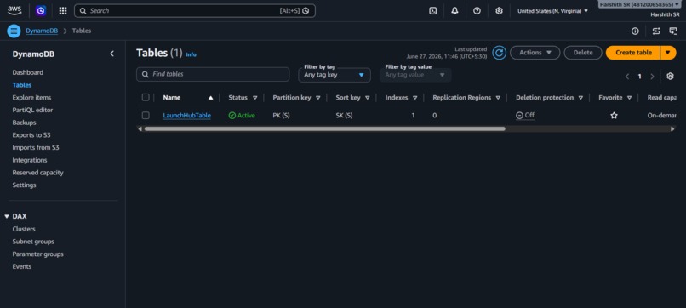Collapse the DynamoDB side navigation
The image size is (686, 308).
pyautogui.click(x=112, y=54)
